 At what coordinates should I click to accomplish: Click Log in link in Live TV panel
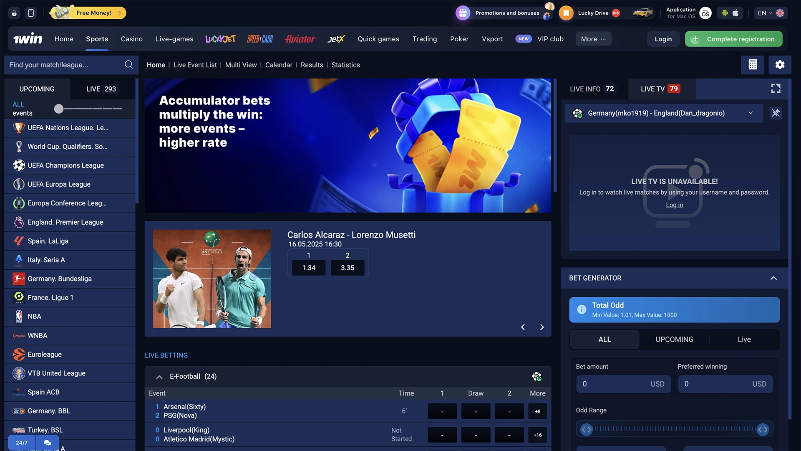(674, 205)
